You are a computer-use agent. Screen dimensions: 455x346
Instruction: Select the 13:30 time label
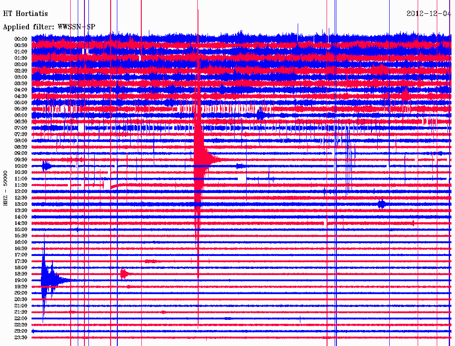(x=21, y=210)
